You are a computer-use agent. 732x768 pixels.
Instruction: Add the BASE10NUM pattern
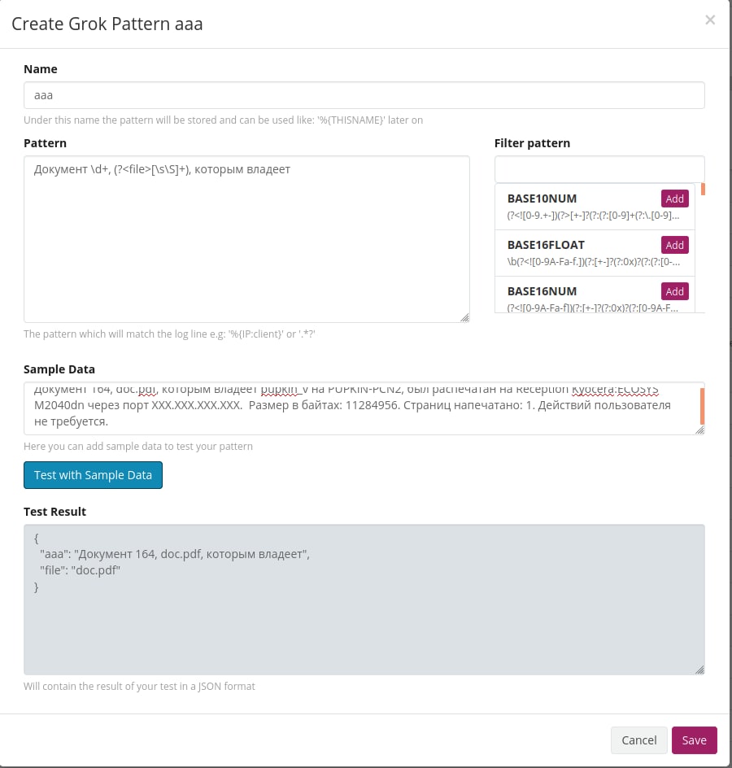point(674,199)
